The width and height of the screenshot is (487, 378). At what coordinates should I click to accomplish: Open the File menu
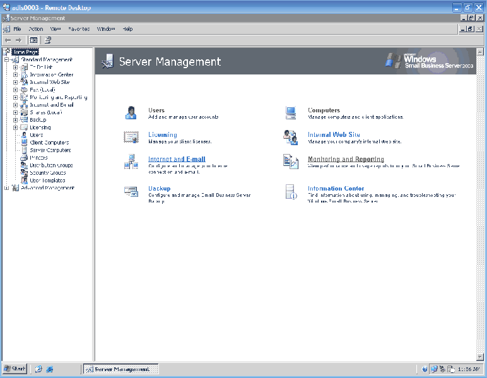(x=17, y=29)
